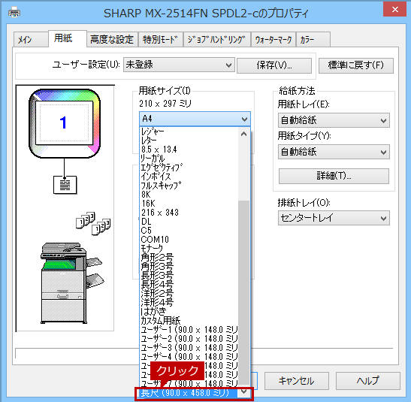Select レジャー in paper size list

189,131
